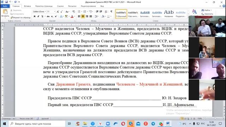Screen dimensions: 226x127
Task: Toggle Bold formatting
Action: 35,17
